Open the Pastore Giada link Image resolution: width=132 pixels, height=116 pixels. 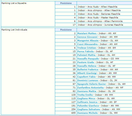pos(86,62)
